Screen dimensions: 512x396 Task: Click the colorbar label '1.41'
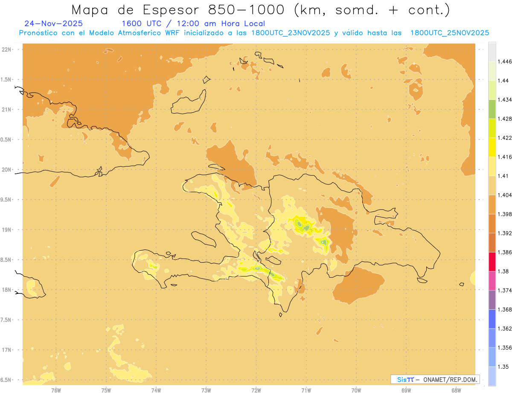[x=503, y=176]
